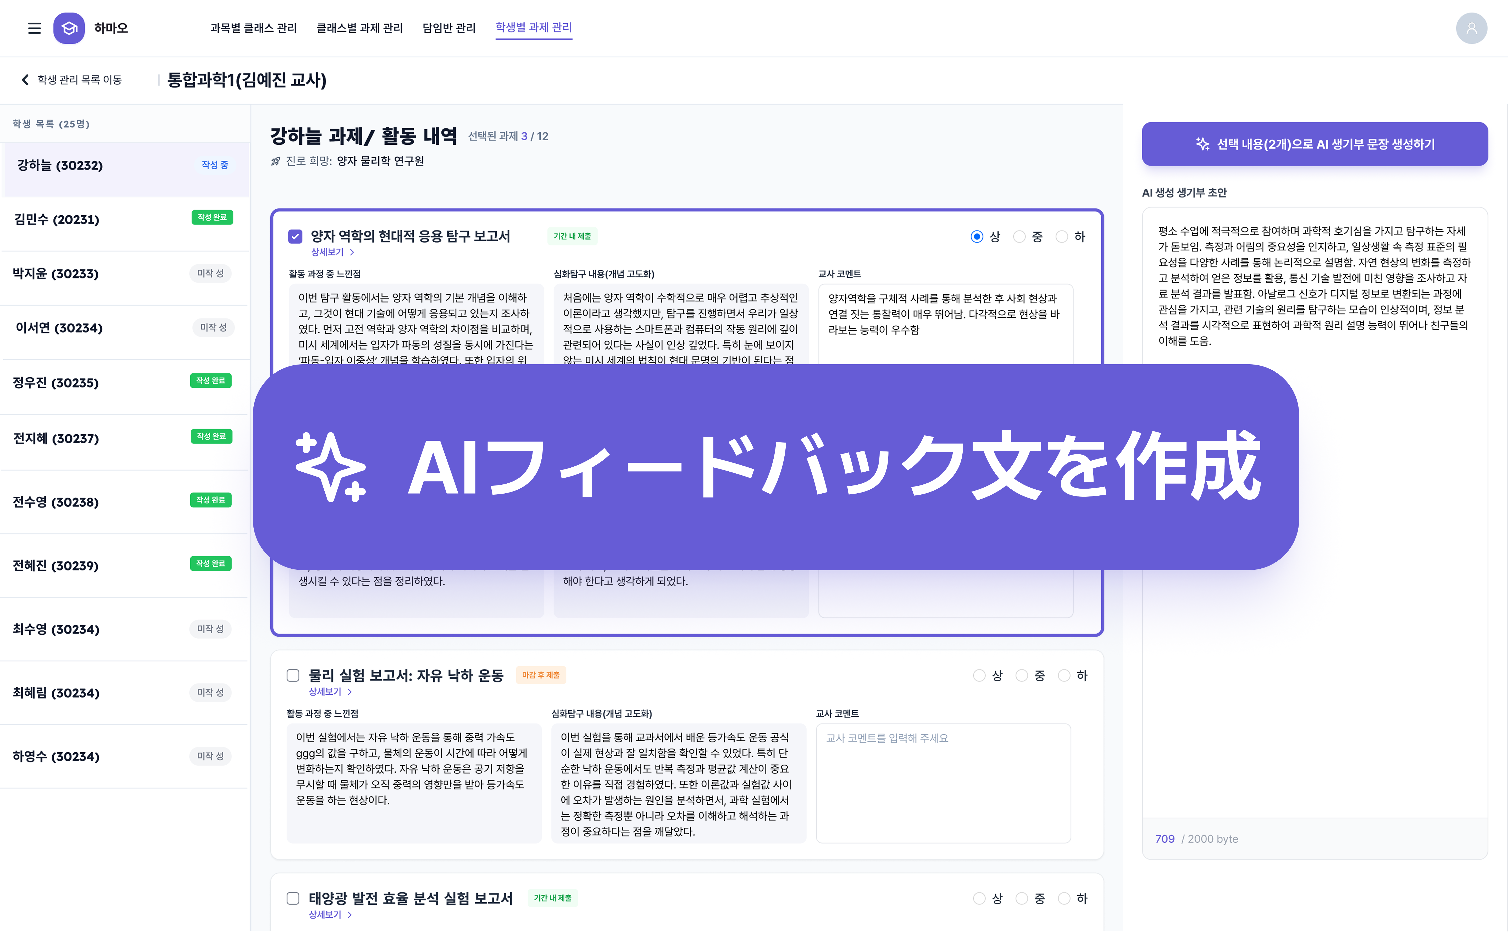Screen dimensions: 1508x939
Task: Select 상 rating for 태양광 발전 report
Action: (x=979, y=899)
